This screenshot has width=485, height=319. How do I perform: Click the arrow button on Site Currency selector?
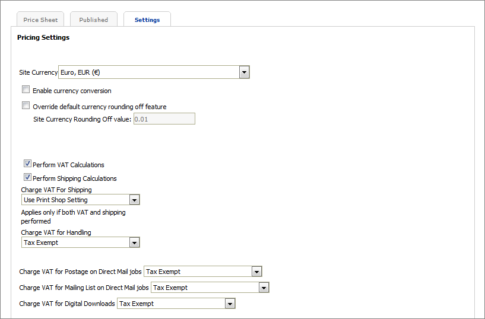[x=244, y=72]
